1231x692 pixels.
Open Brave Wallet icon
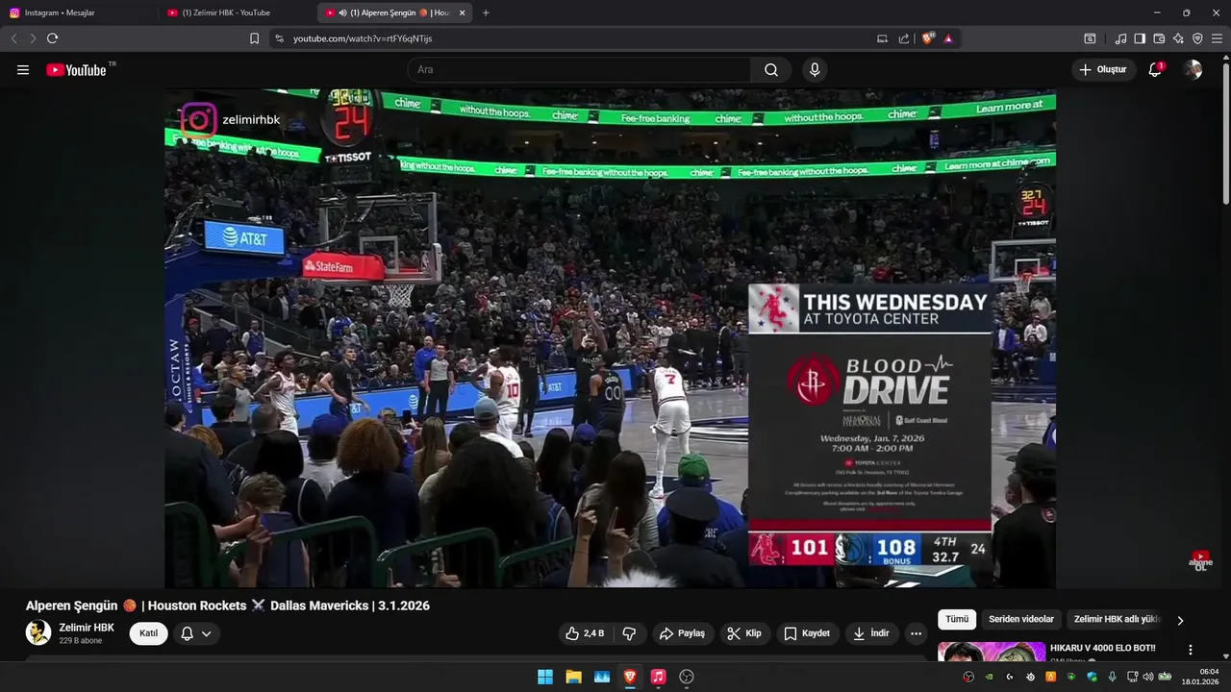click(1159, 38)
